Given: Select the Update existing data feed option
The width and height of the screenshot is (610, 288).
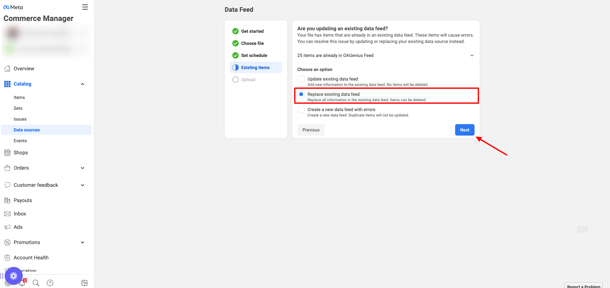Looking at the screenshot, I should pyautogui.click(x=301, y=79).
